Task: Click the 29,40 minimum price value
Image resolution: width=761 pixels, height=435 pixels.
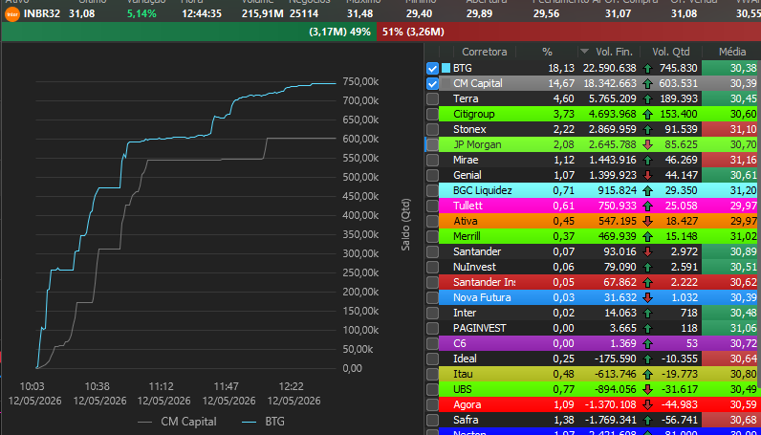Action: (x=419, y=13)
